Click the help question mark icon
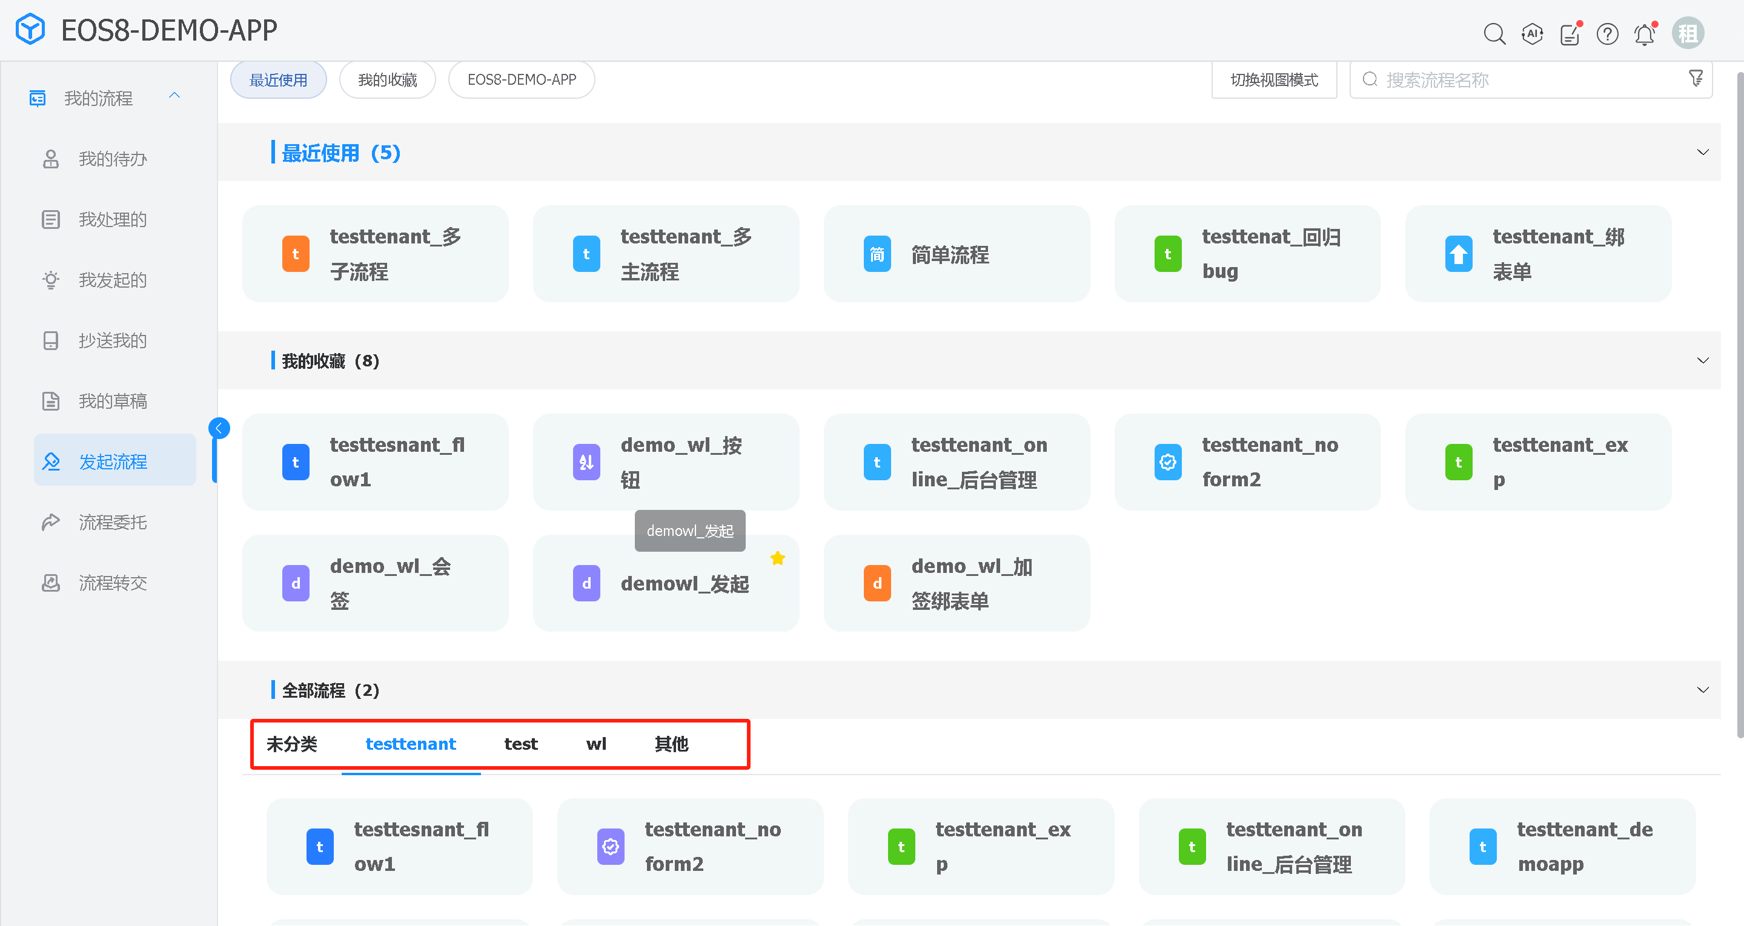The width and height of the screenshot is (1744, 926). point(1607,34)
